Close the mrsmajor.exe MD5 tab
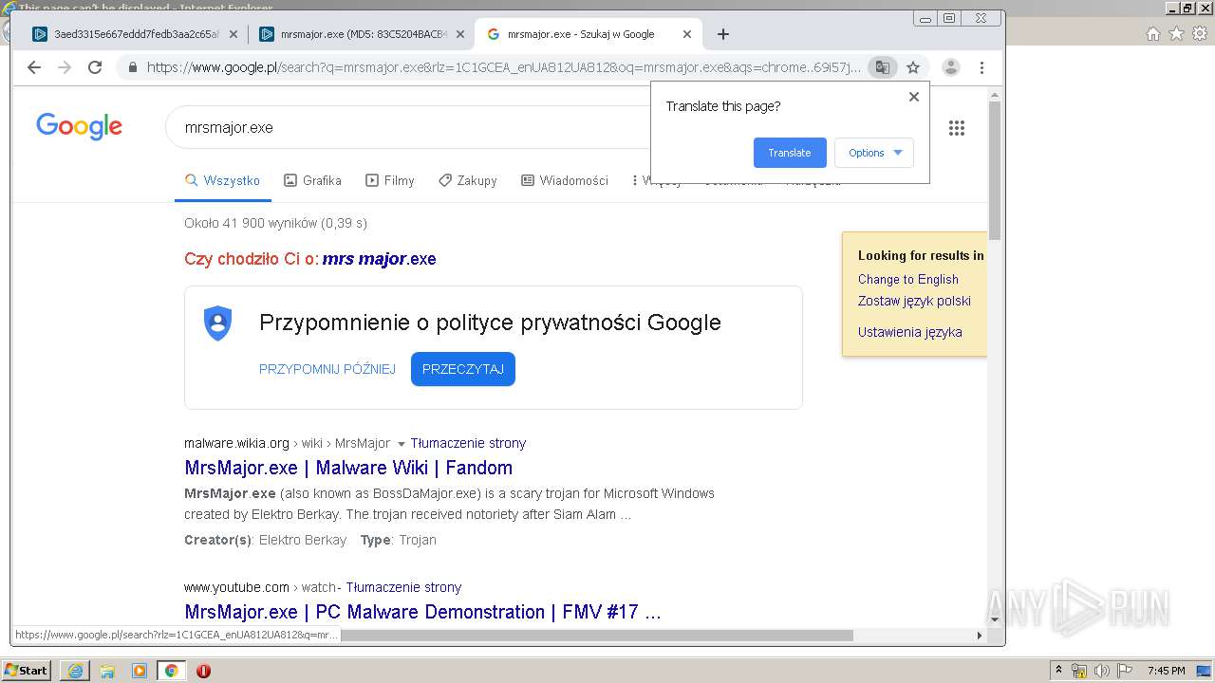The width and height of the screenshot is (1215, 683). (x=460, y=34)
